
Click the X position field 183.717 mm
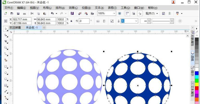[x=22, y=19]
